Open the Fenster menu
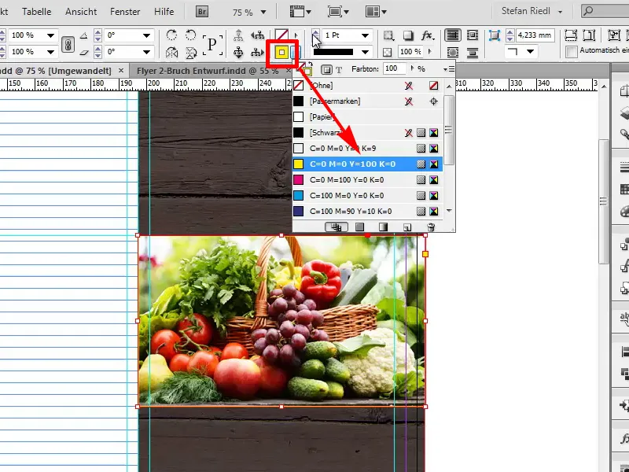The height and width of the screenshot is (472, 629). point(125,12)
